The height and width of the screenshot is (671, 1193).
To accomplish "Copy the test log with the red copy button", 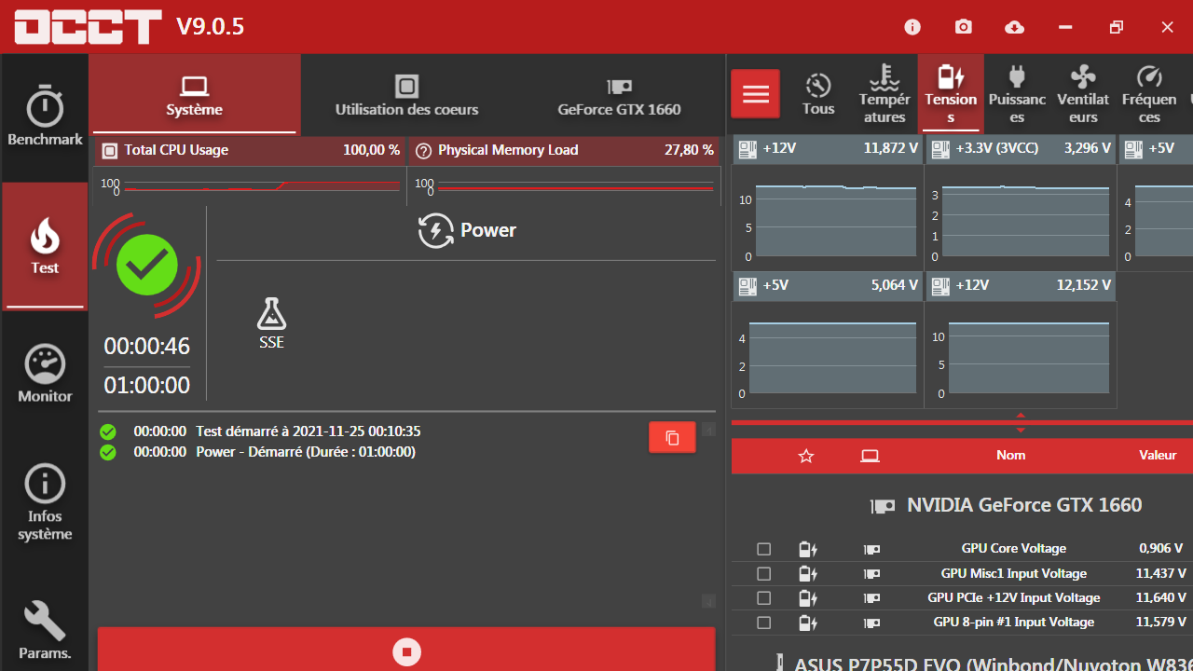I will point(672,437).
